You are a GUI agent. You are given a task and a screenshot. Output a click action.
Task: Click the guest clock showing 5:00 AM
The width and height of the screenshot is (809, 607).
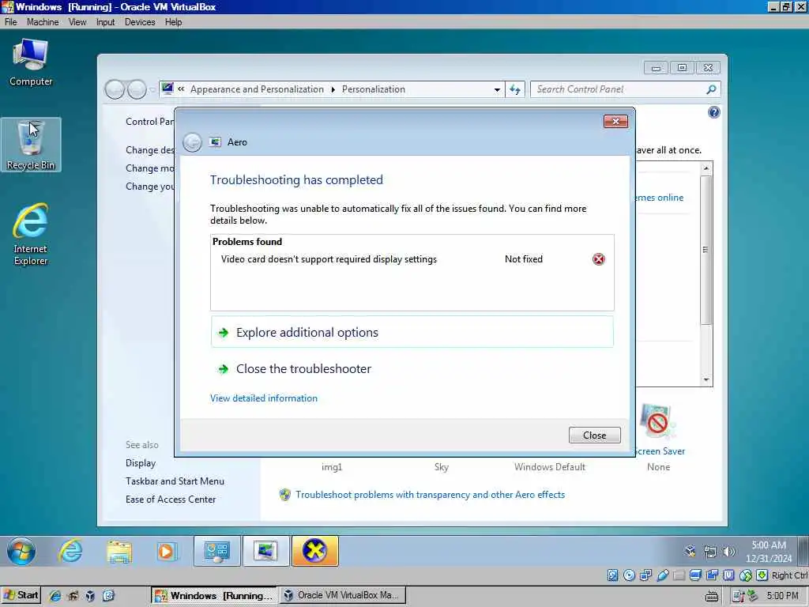pos(768,552)
